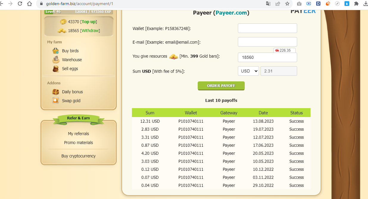Click the share page icon
Image resolution: width=368 pixels, height=199 pixels.
(278, 4)
